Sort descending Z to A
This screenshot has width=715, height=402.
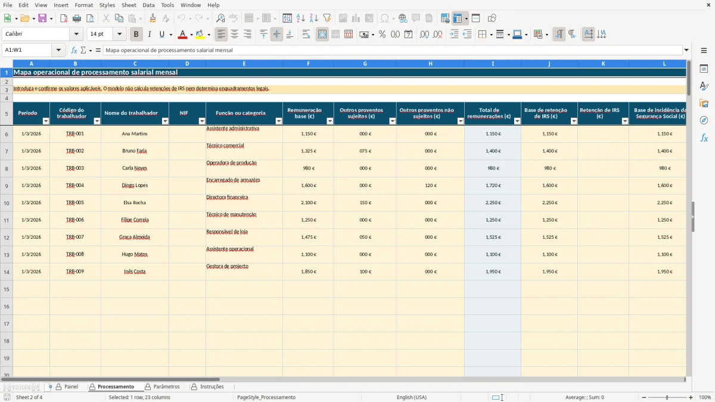pos(314,18)
